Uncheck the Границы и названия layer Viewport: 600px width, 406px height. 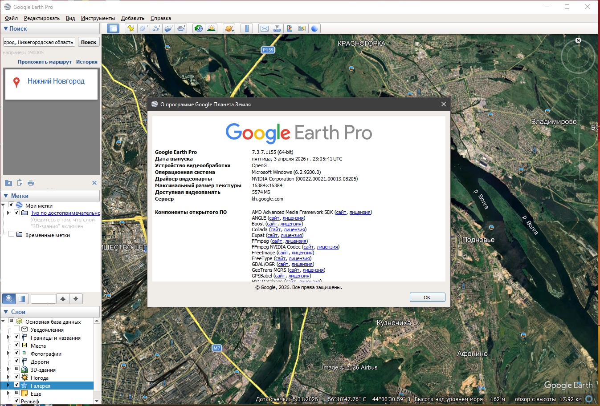[x=17, y=337]
